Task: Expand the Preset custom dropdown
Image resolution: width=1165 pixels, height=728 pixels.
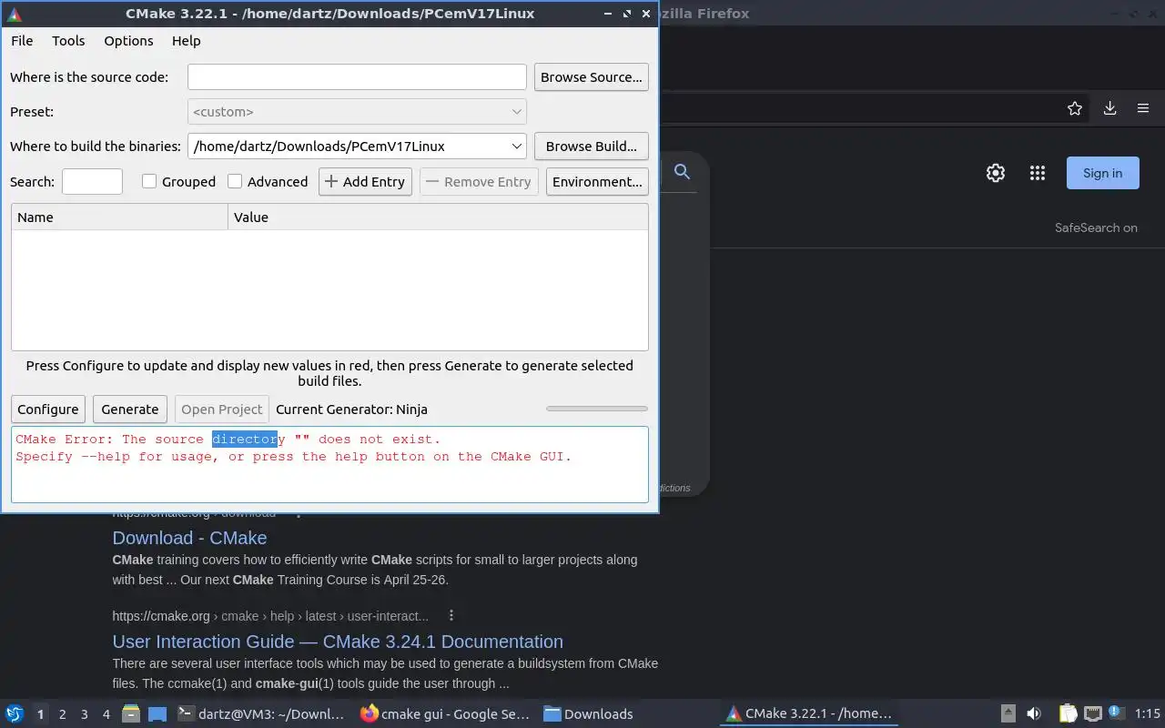Action: click(357, 112)
